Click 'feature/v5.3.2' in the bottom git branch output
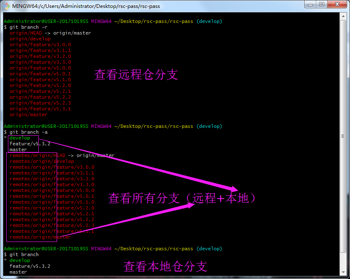This screenshot has height=279, width=350. [x=30, y=266]
